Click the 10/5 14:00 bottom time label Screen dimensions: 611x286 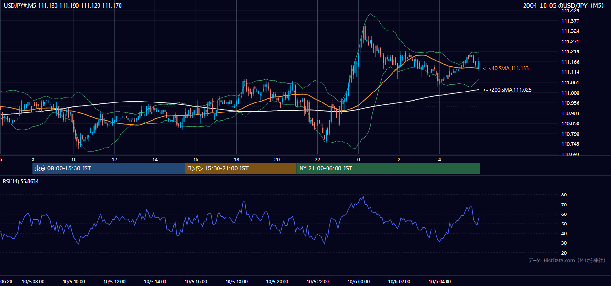(155, 282)
